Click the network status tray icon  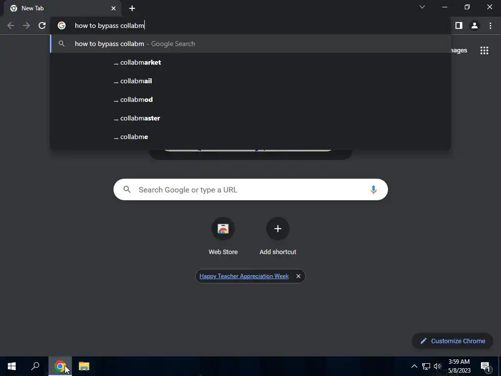(426, 366)
